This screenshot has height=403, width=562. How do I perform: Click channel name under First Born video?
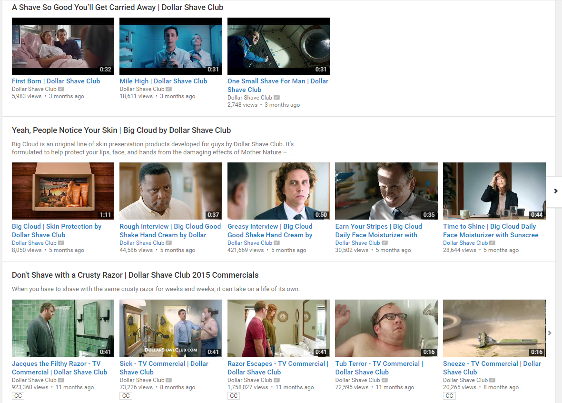(34, 89)
